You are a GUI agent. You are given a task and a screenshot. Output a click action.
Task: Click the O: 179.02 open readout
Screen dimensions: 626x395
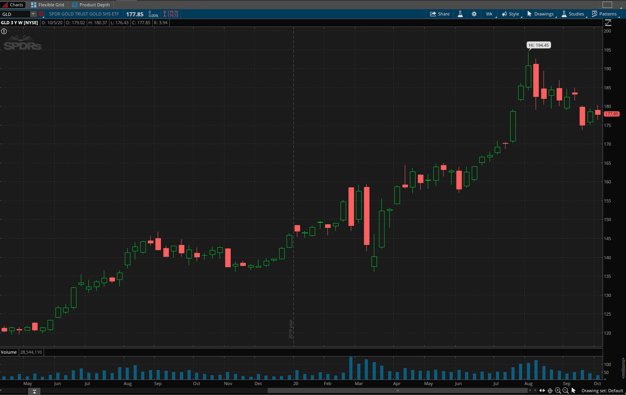coord(77,23)
